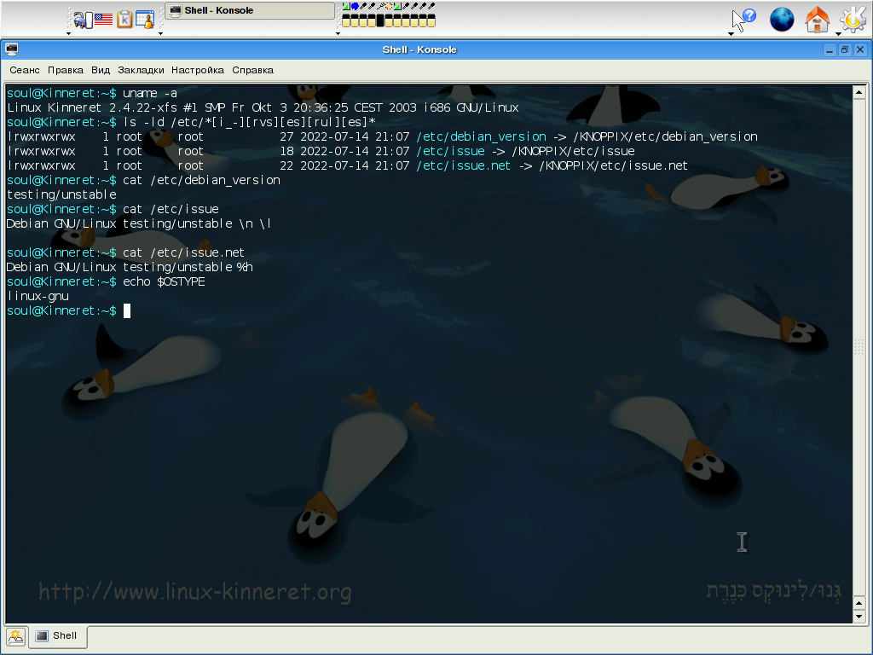This screenshot has height=655, width=873.
Task: Open the Konsole window menu icon in title bar
Action: pyautogui.click(x=12, y=49)
